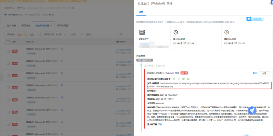Check the fifth alert row checkbox
The height and width of the screenshot is (136, 273).
pos(8,100)
